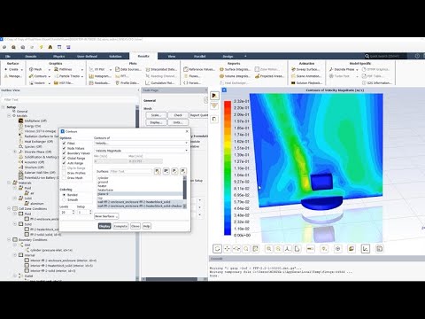425x319 pixels.
Task: Enable the Draw Profiles checkbox
Action: click(64, 173)
